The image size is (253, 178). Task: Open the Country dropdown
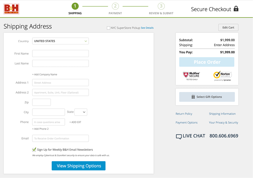tap(60, 41)
